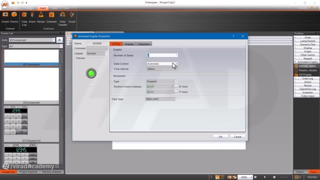Viewport: 320px width, 180px height.
Task: Click the Data Log icon in ribbon
Action: click(24, 15)
